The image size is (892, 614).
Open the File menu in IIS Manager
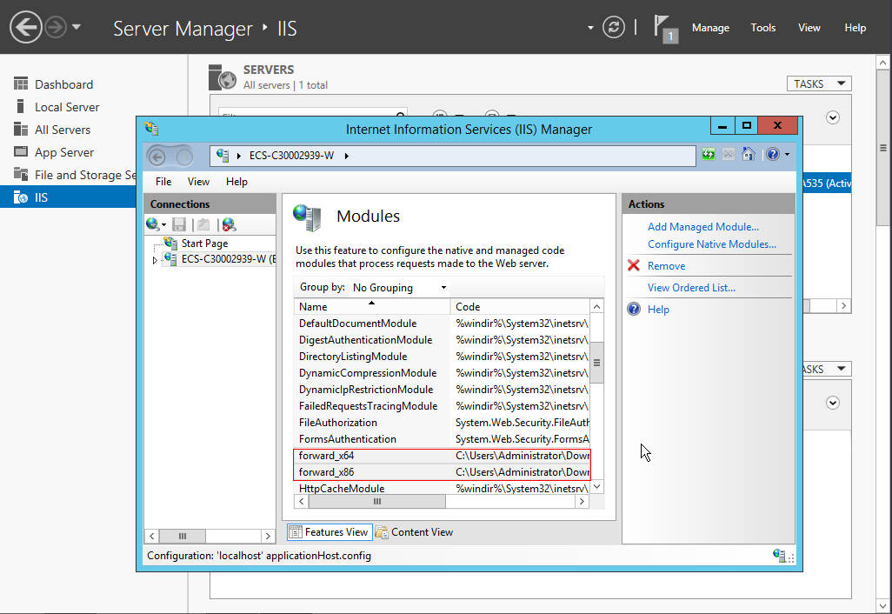pyautogui.click(x=163, y=182)
